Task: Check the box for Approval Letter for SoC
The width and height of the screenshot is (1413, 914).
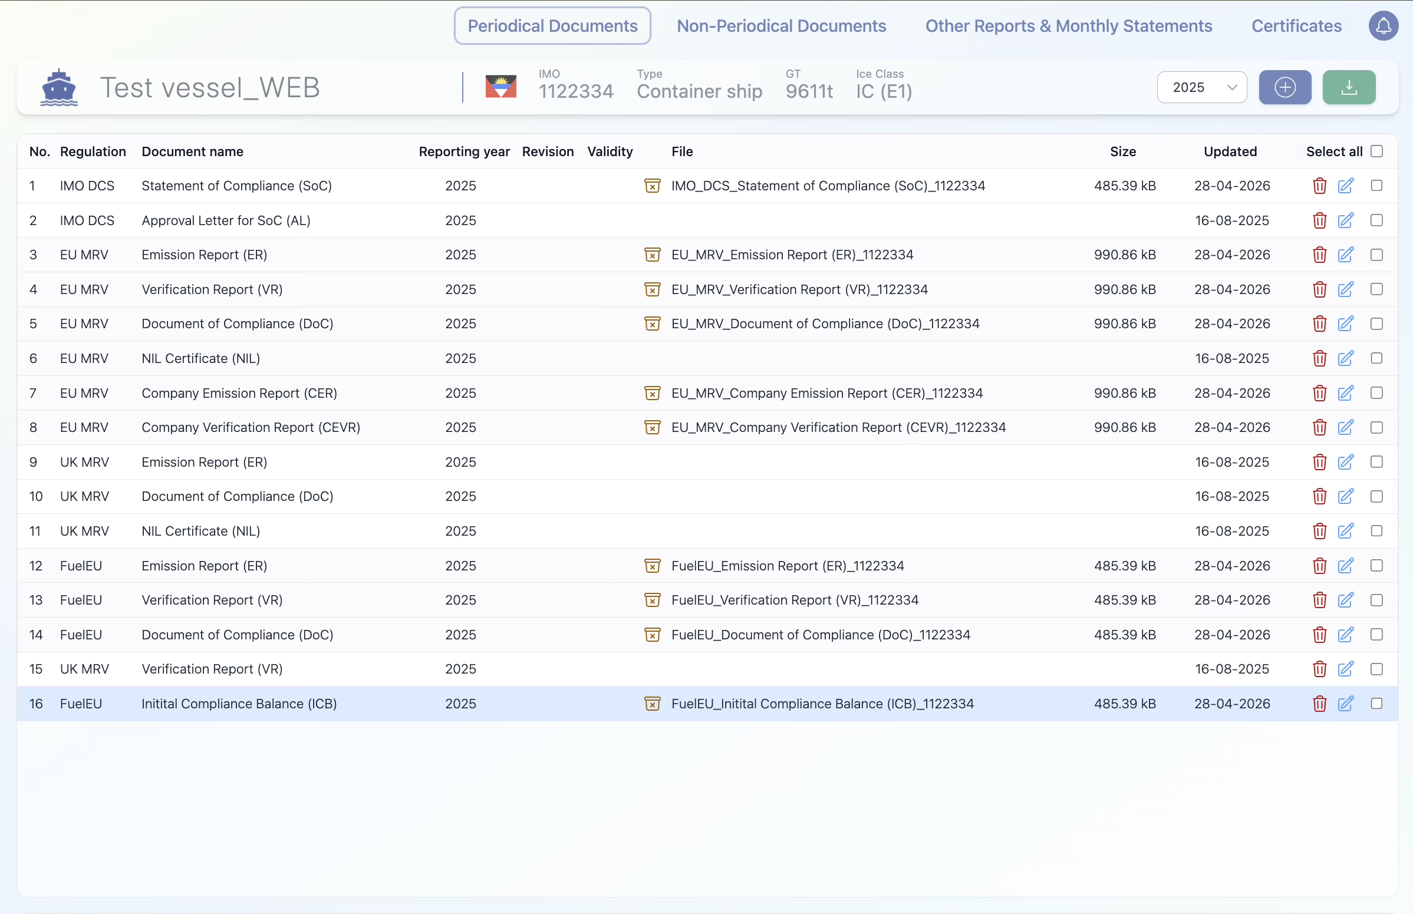Action: pyautogui.click(x=1376, y=220)
